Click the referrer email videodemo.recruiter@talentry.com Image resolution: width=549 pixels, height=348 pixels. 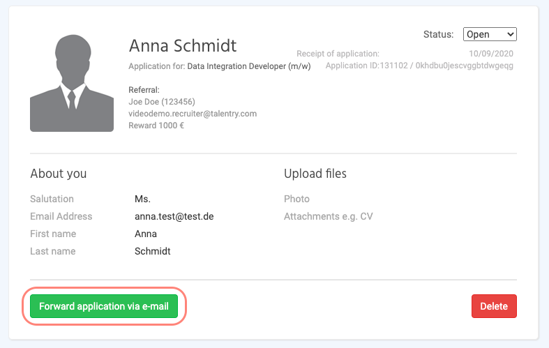click(193, 114)
